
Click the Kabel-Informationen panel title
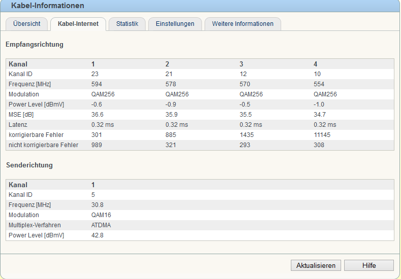48,6
